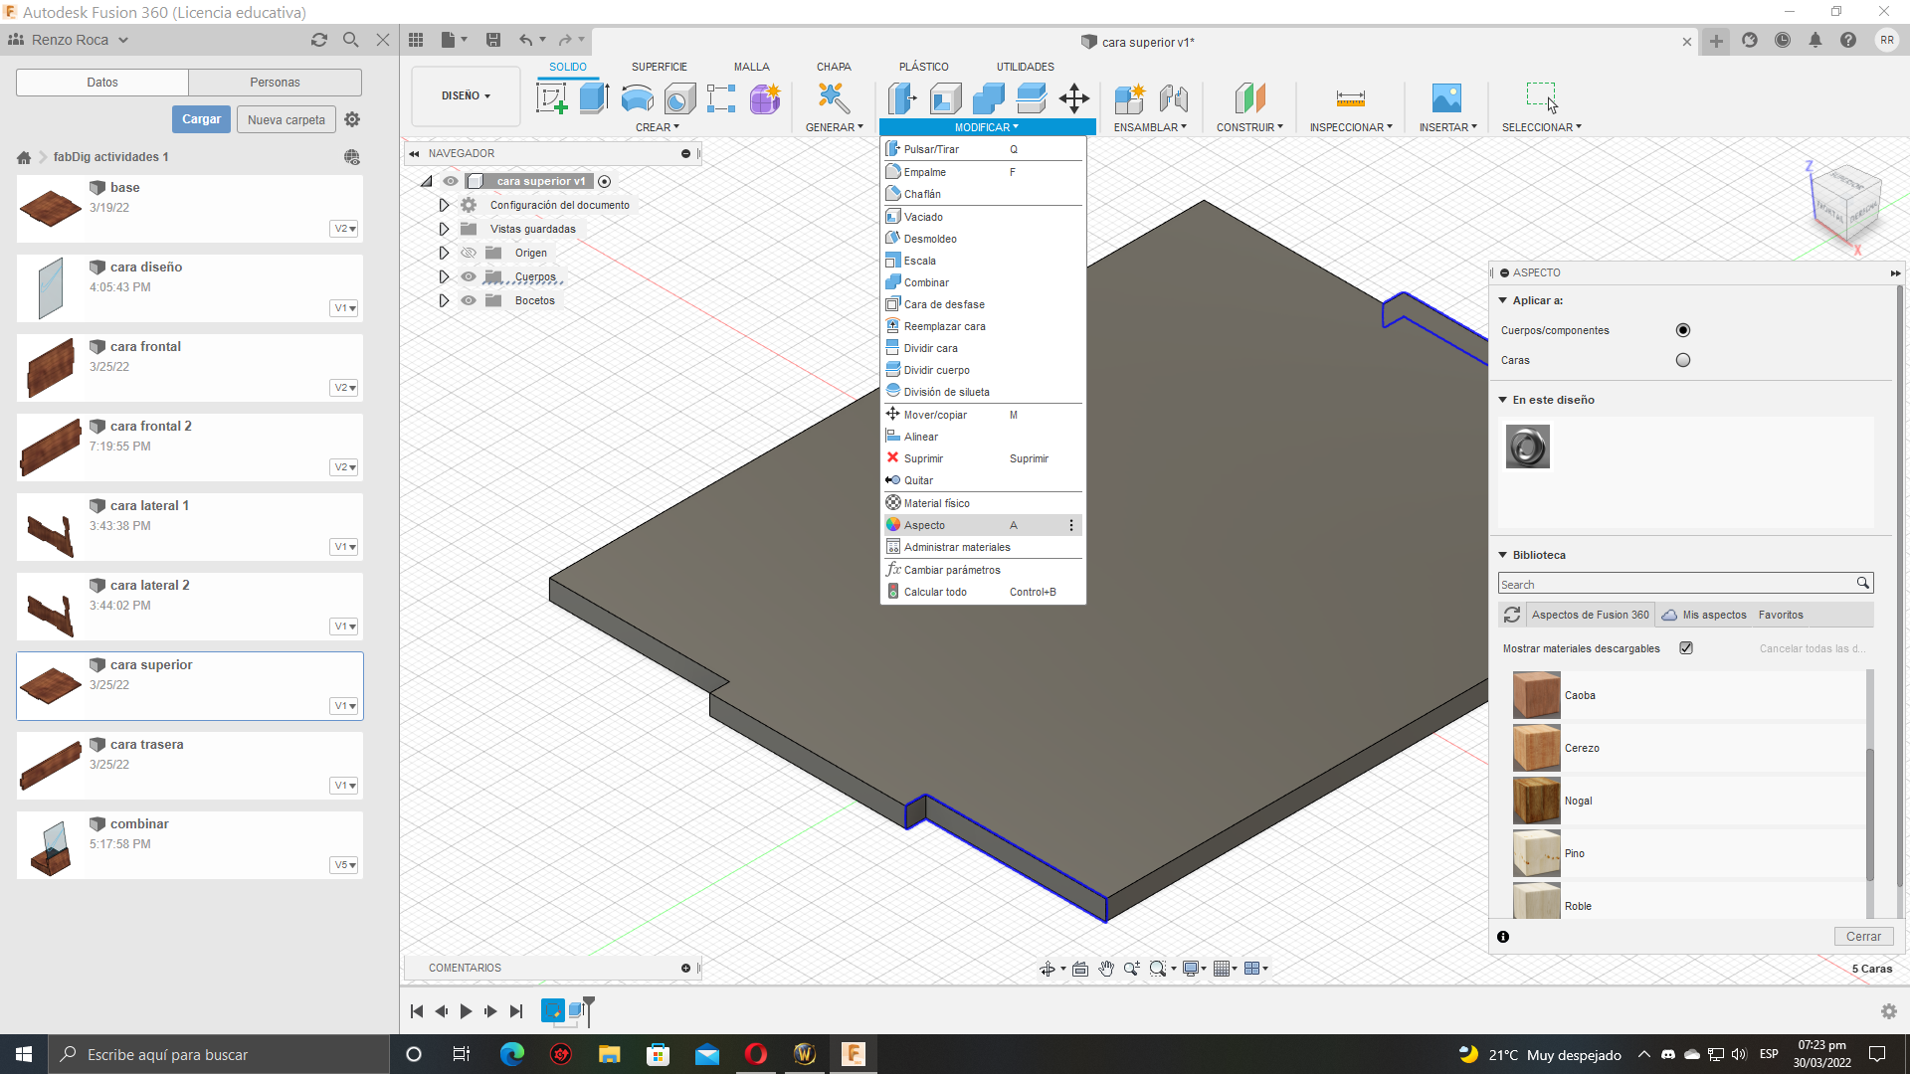Open the CREAR dropdown menu
The width and height of the screenshot is (1910, 1074).
click(x=658, y=127)
